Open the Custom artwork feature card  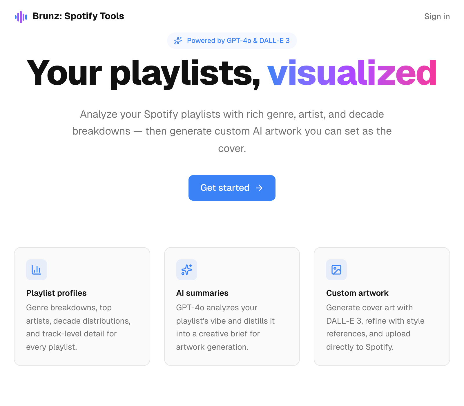click(x=382, y=306)
